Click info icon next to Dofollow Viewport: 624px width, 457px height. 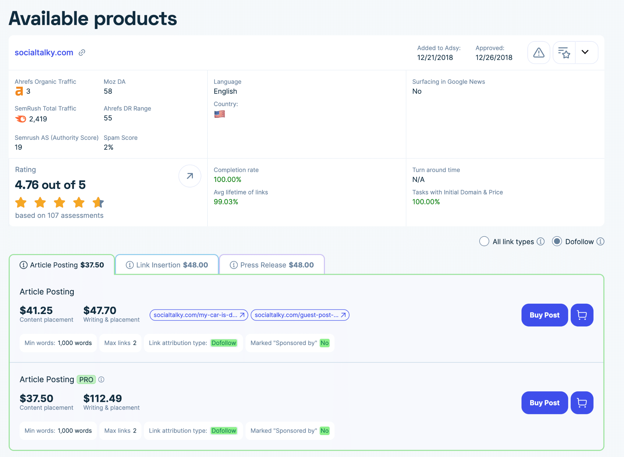[x=600, y=241]
